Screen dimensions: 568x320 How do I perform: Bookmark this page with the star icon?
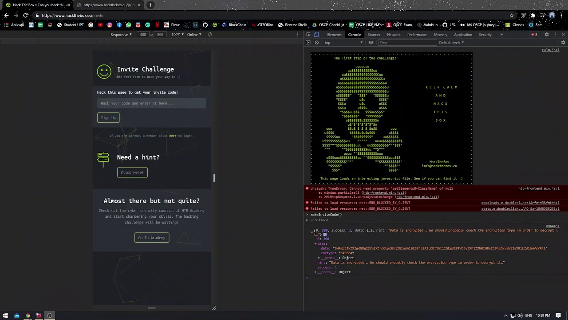pos(512,15)
